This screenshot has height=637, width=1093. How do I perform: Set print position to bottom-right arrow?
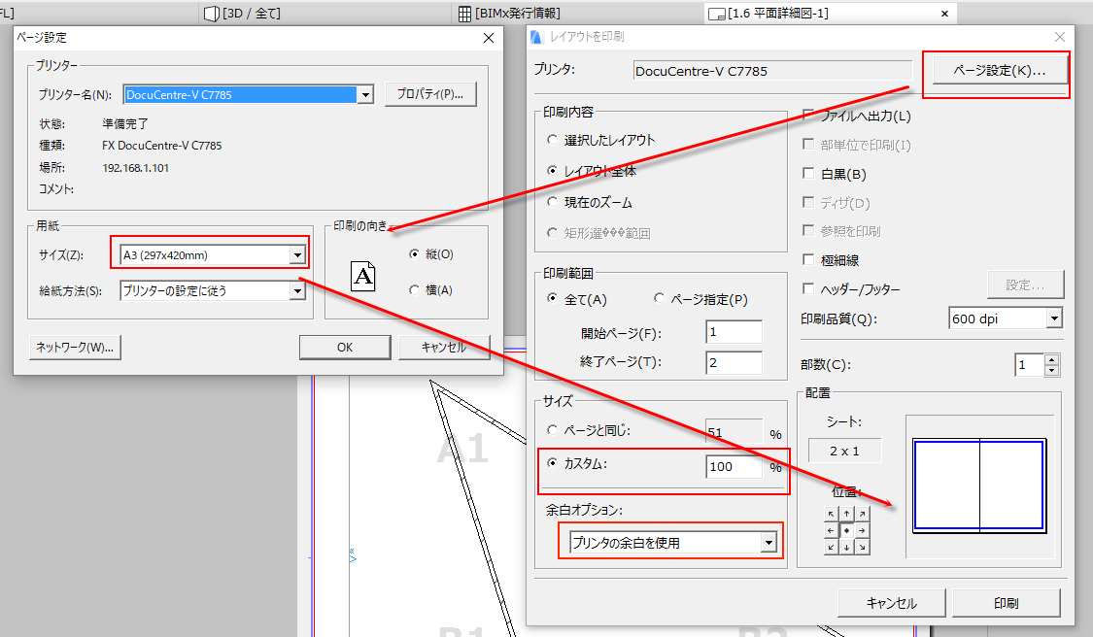[x=862, y=548]
